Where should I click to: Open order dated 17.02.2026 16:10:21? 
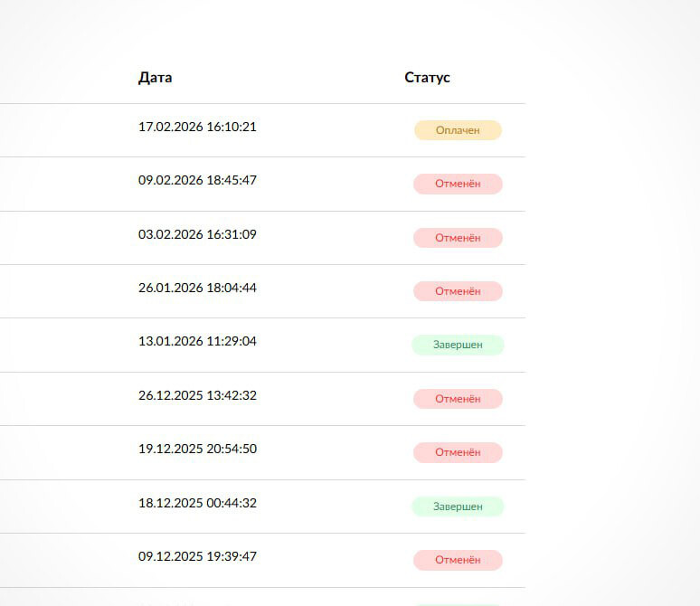[197, 127]
